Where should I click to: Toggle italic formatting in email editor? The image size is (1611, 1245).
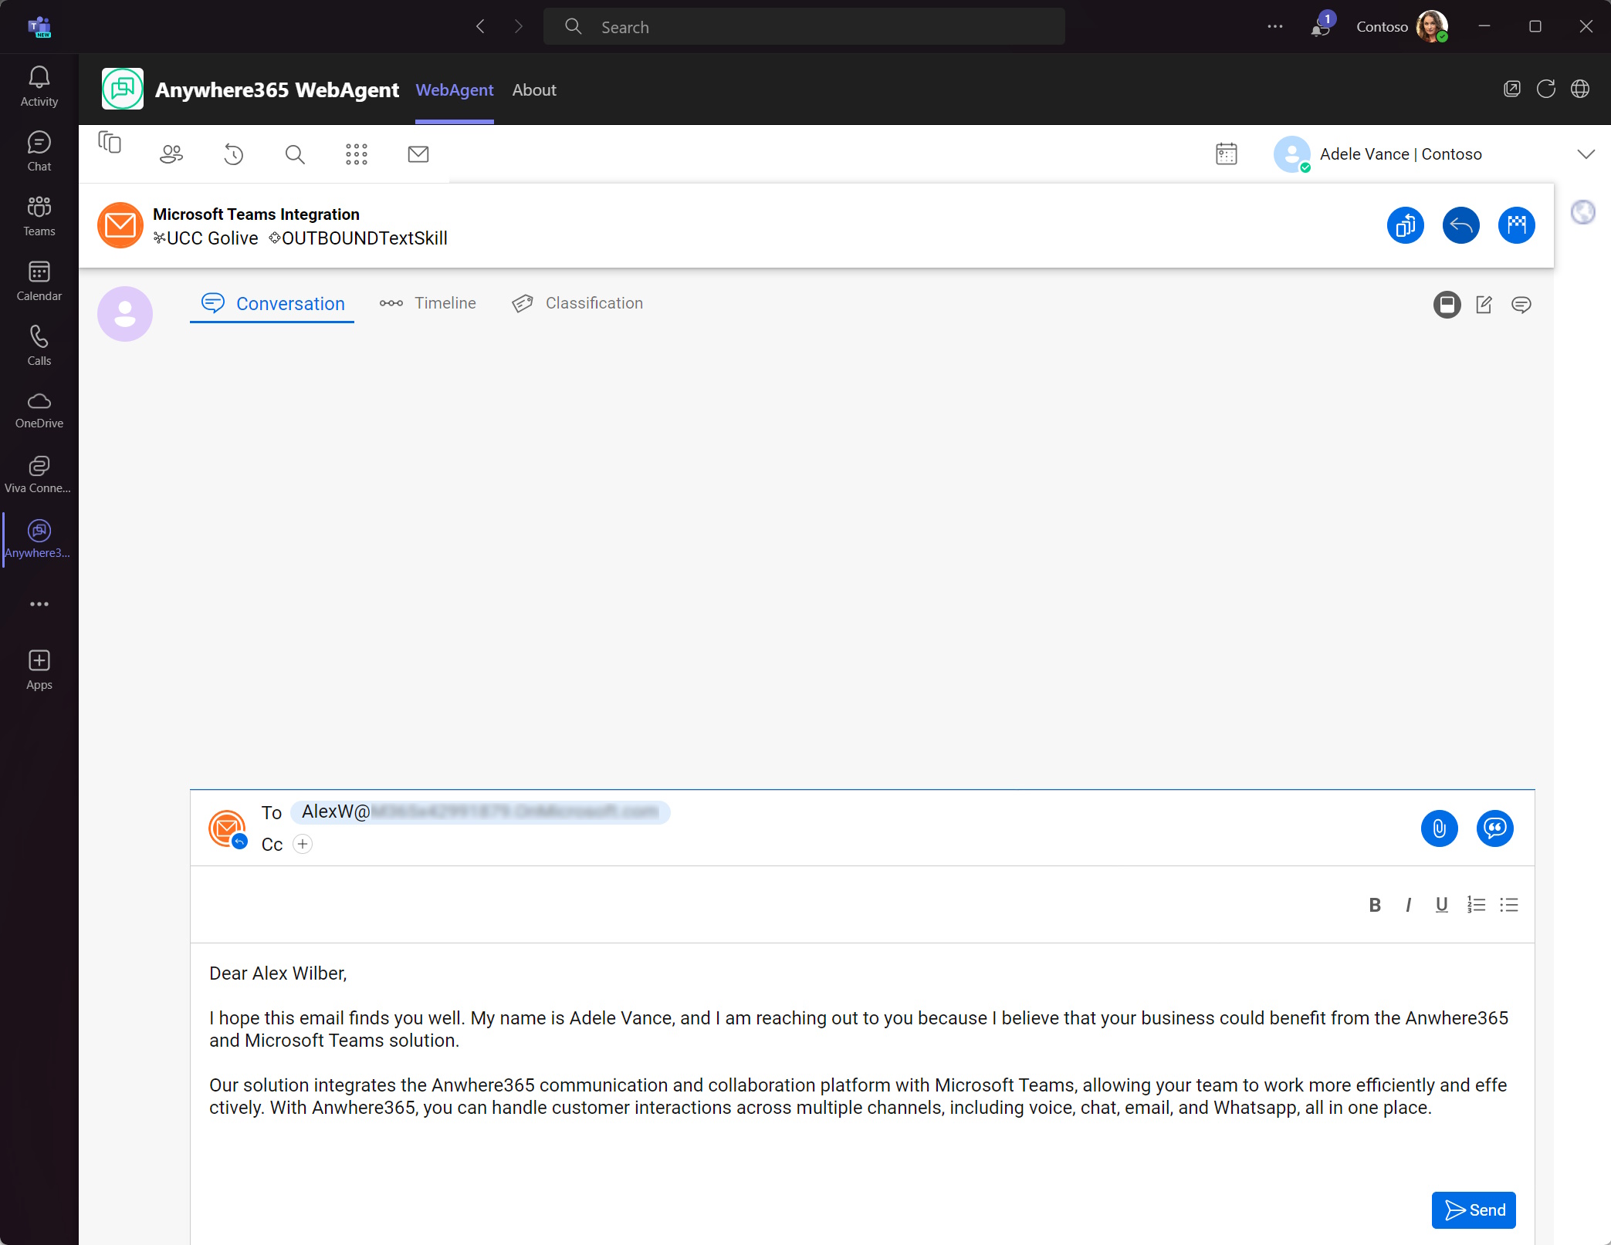1408,905
